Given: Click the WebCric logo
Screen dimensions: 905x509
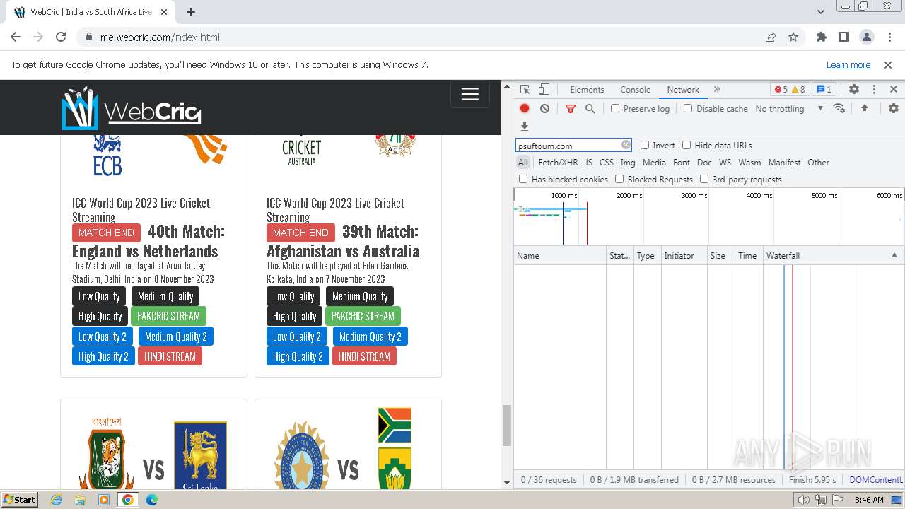Looking at the screenshot, I should tap(132, 108).
